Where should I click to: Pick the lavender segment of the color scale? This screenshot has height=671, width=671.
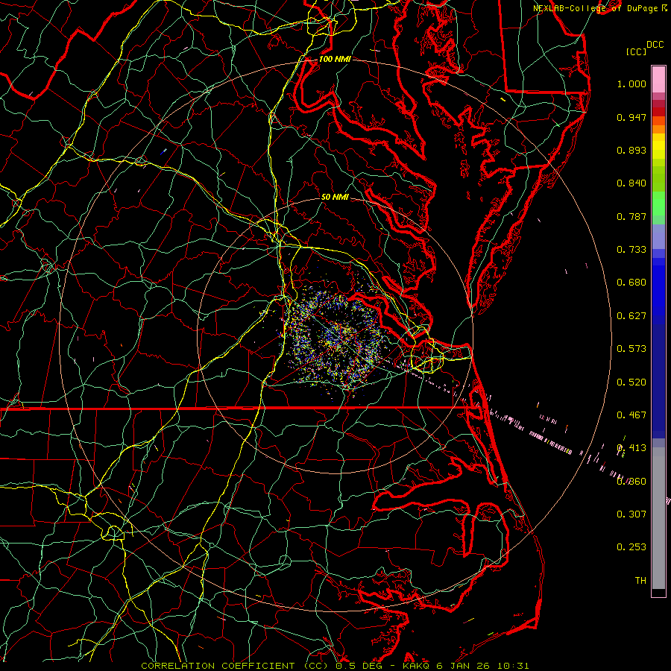[658, 236]
